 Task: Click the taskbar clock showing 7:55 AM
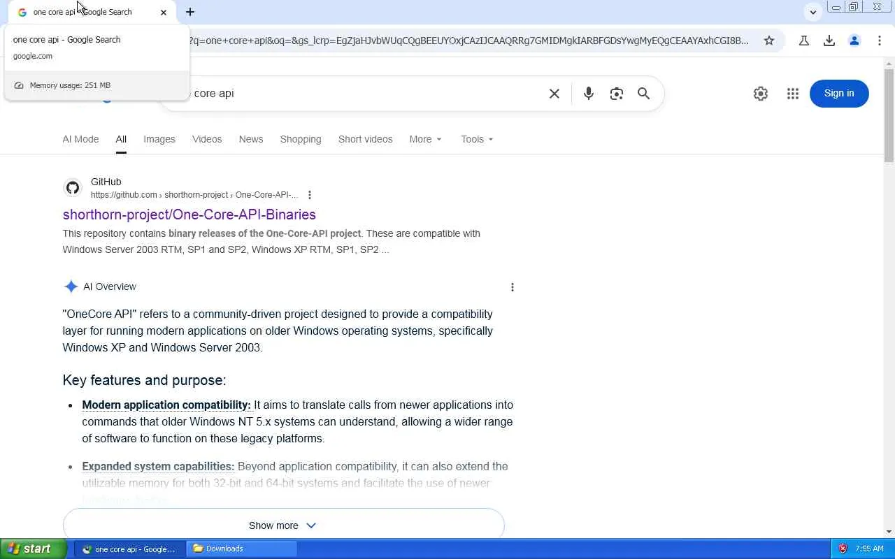pyautogui.click(x=869, y=549)
